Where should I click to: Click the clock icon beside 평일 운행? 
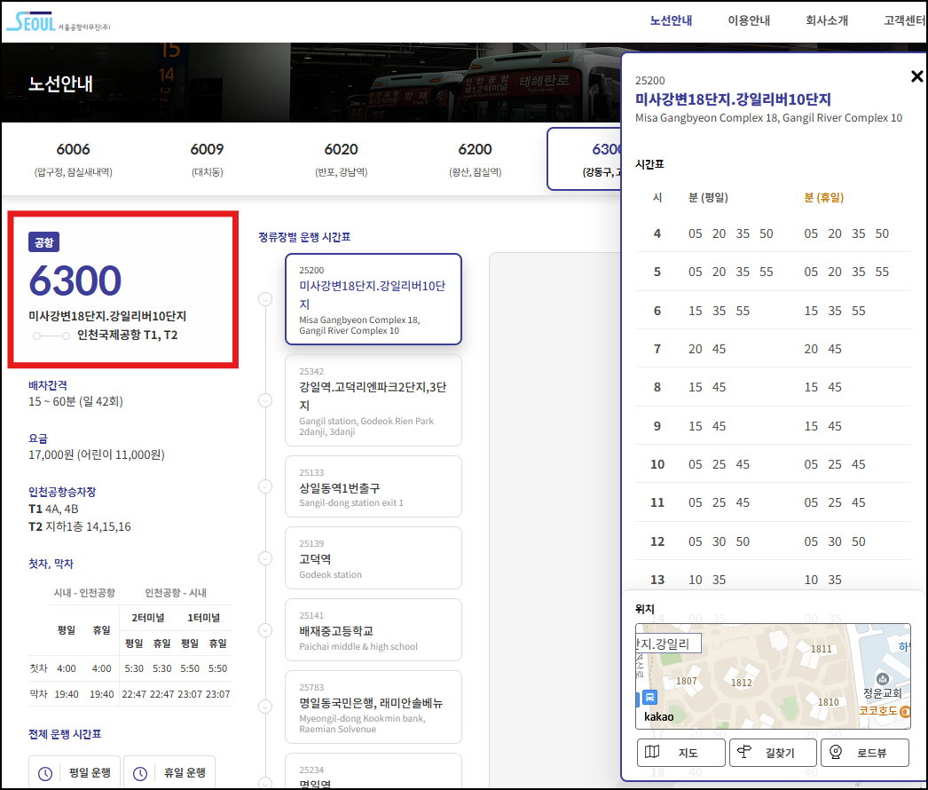click(x=45, y=772)
